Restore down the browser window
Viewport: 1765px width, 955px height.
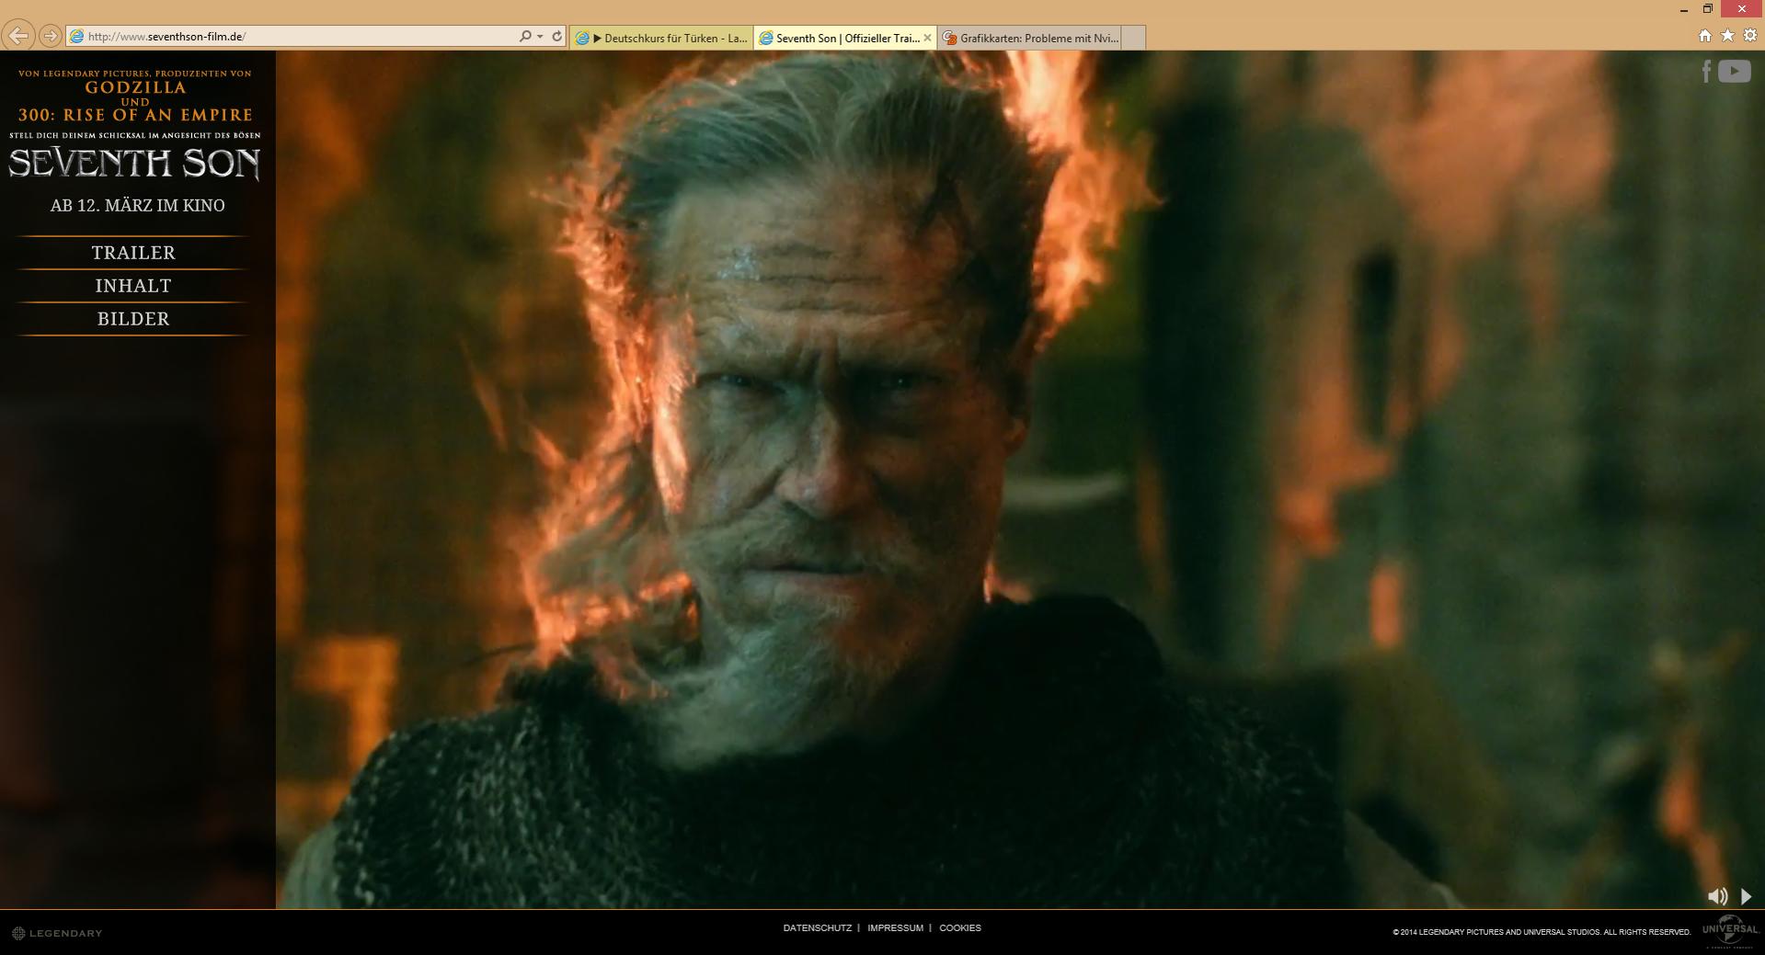(x=1707, y=9)
